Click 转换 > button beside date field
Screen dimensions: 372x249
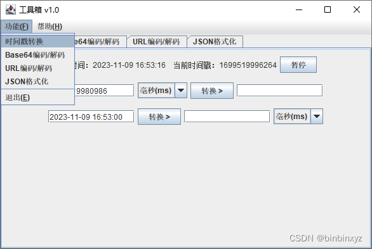click(x=159, y=117)
